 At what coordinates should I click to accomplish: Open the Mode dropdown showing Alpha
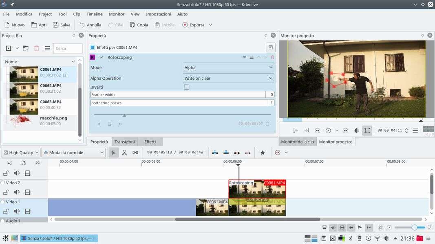click(x=228, y=68)
